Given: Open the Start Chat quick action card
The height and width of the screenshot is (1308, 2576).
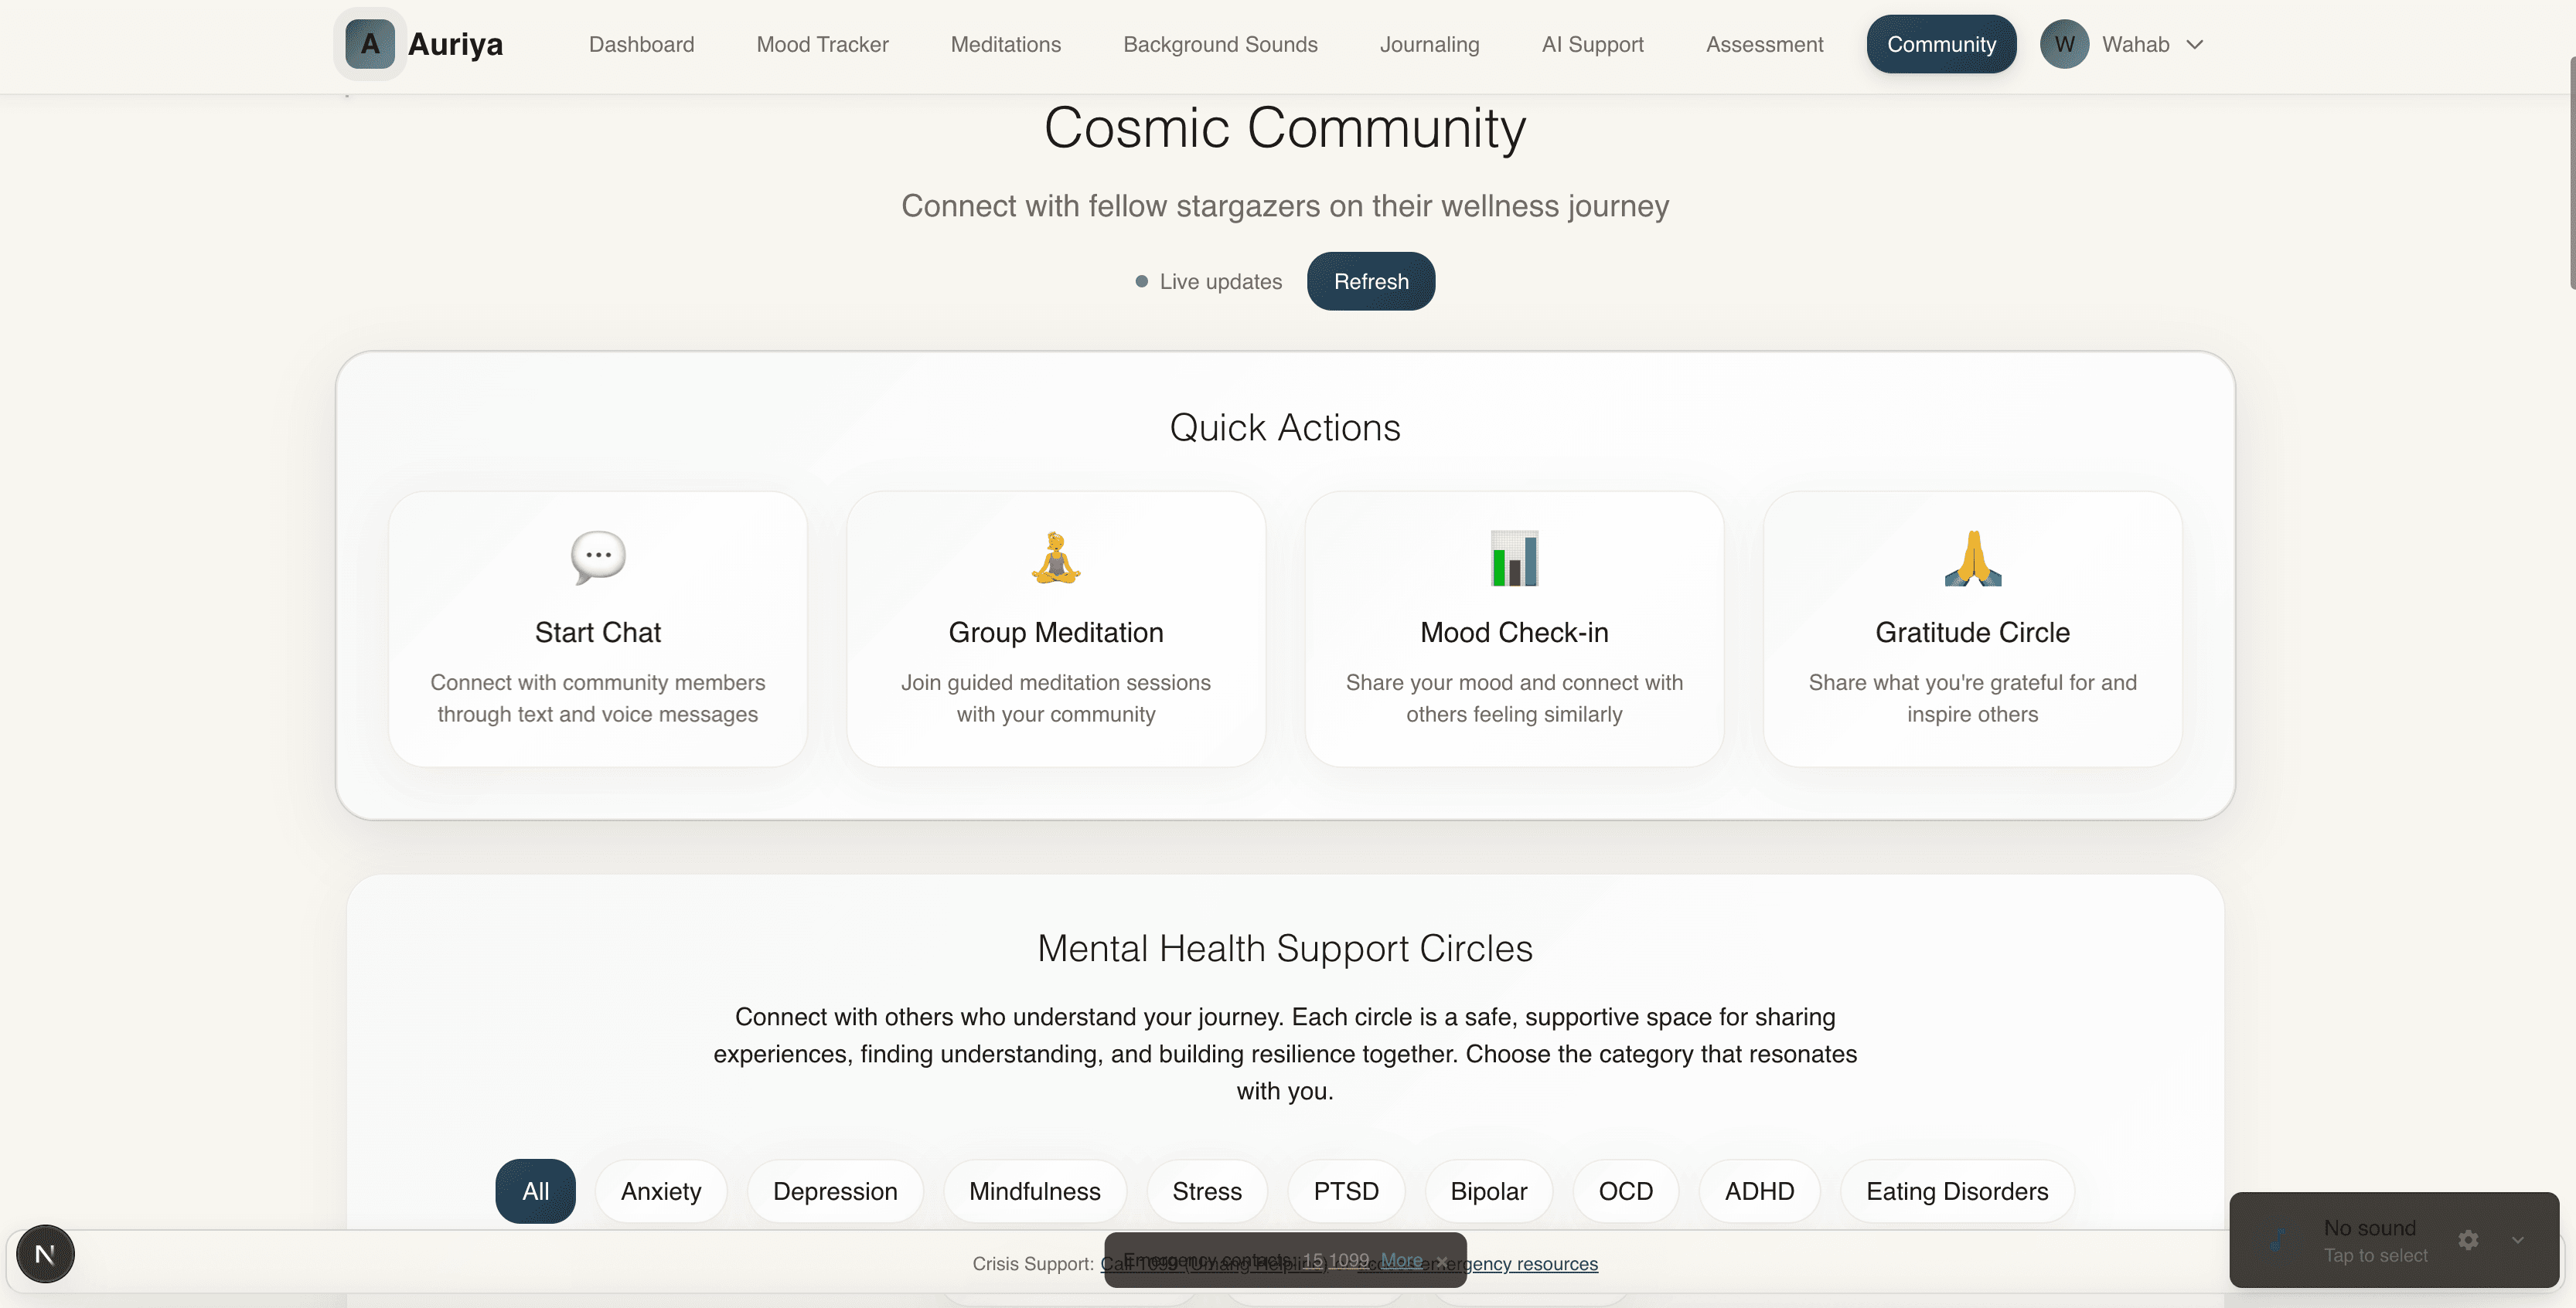Looking at the screenshot, I should [x=598, y=629].
